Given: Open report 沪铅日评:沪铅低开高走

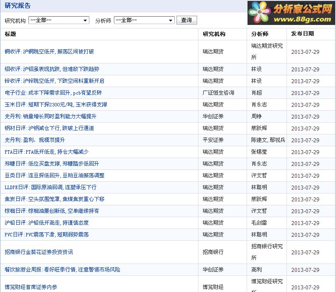Looking at the screenshot, I should tap(47, 223).
